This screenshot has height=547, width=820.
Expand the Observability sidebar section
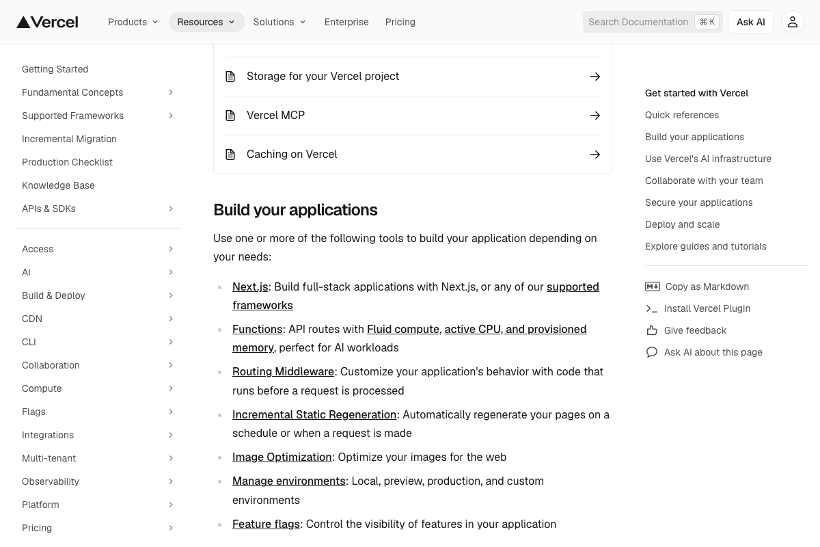(171, 481)
